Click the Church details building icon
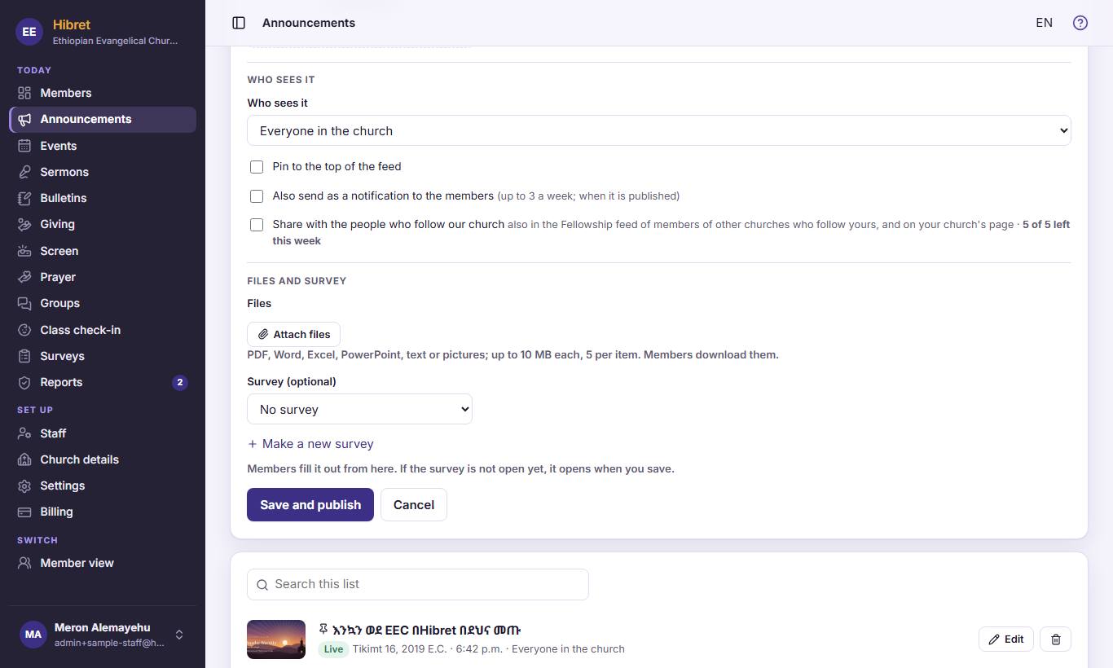 click(24, 459)
